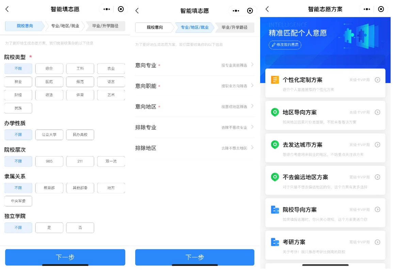Click the green pin icon of 不去偏远地区方案
The width and height of the screenshot is (394, 271).
pos(275,177)
